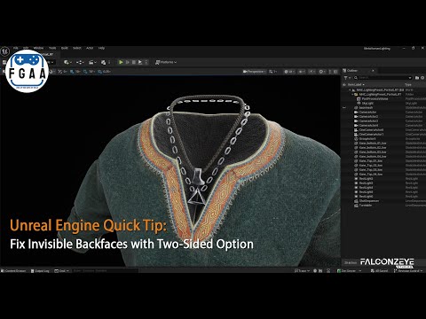Screen dimensions: 426x319
Task: Open the play options three-dot menu
Action: point(146,62)
